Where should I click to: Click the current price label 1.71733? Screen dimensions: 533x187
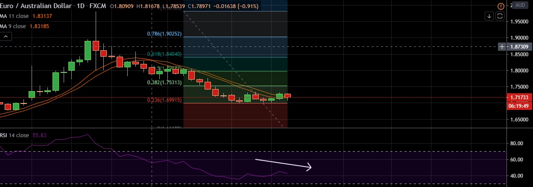tap(519, 98)
